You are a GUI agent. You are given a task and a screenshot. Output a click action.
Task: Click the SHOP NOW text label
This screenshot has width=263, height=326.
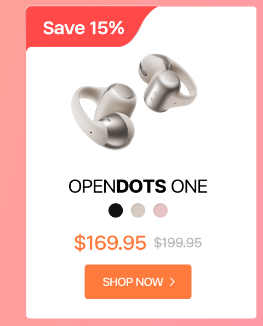(x=133, y=282)
